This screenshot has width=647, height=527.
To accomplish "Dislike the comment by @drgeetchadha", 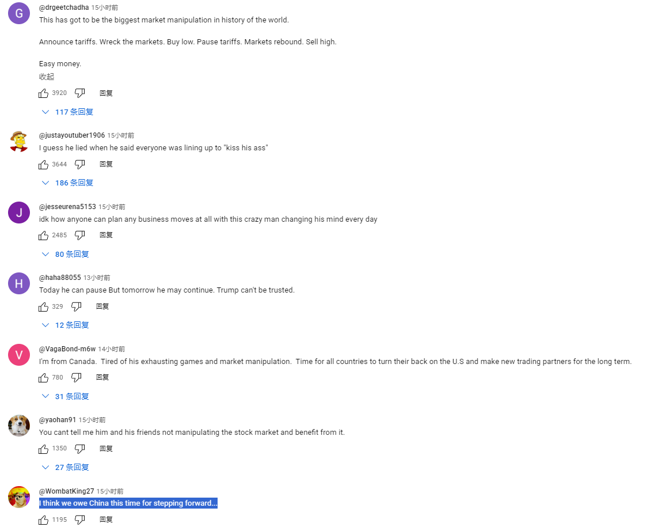I will click(x=80, y=93).
